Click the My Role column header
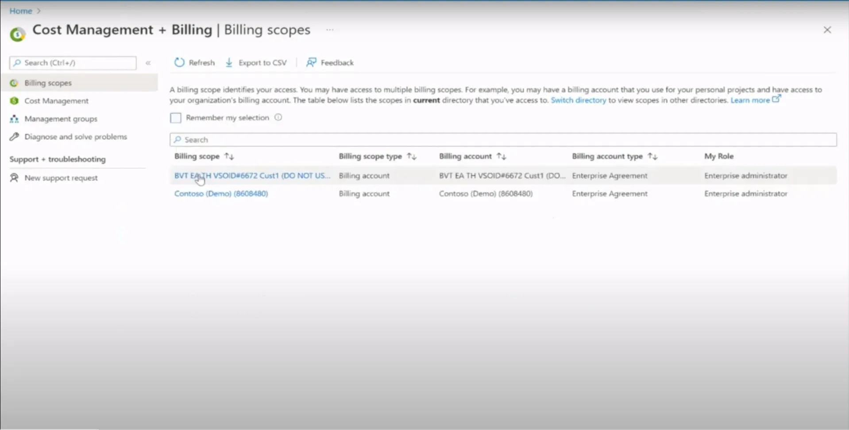 (x=719, y=156)
